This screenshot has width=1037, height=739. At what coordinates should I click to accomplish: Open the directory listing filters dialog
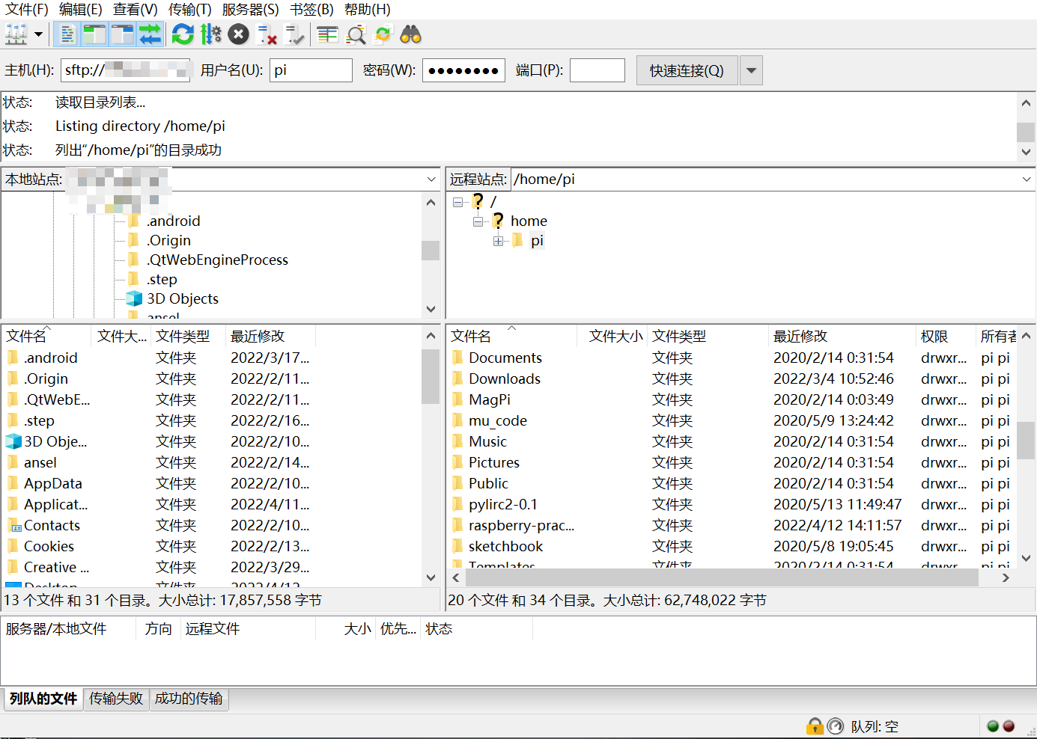(x=327, y=34)
